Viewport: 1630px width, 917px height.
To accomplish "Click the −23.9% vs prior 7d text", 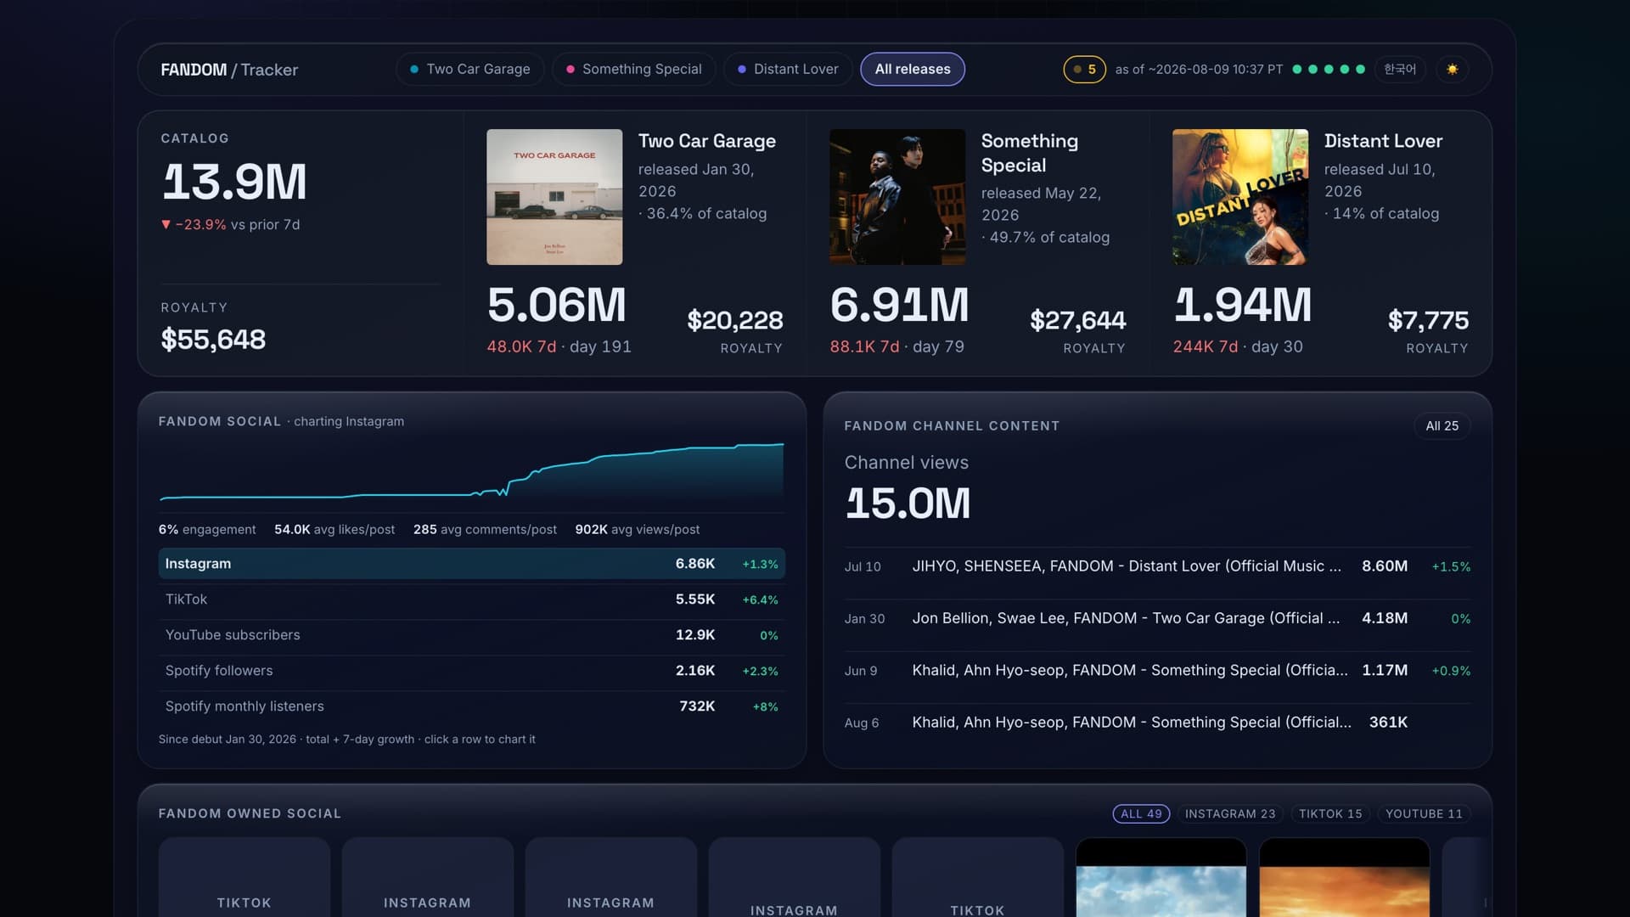I will [230, 225].
